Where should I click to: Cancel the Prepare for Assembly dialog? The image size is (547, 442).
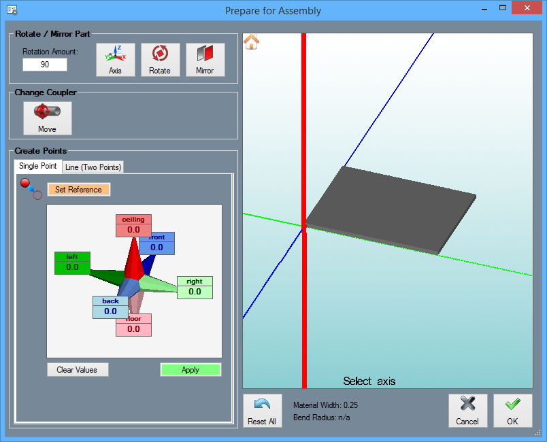468,411
